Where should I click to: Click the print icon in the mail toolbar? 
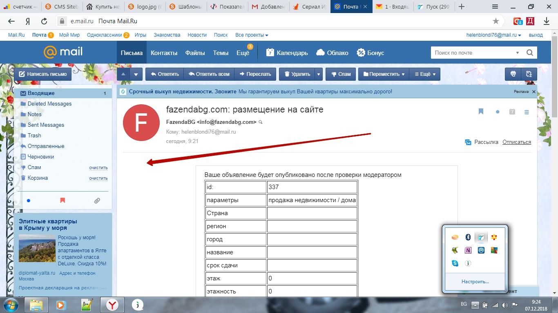(x=513, y=74)
